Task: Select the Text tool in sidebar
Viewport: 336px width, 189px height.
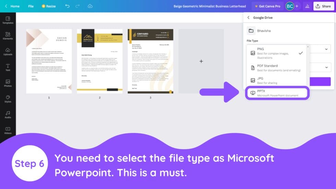Action: click(x=8, y=67)
